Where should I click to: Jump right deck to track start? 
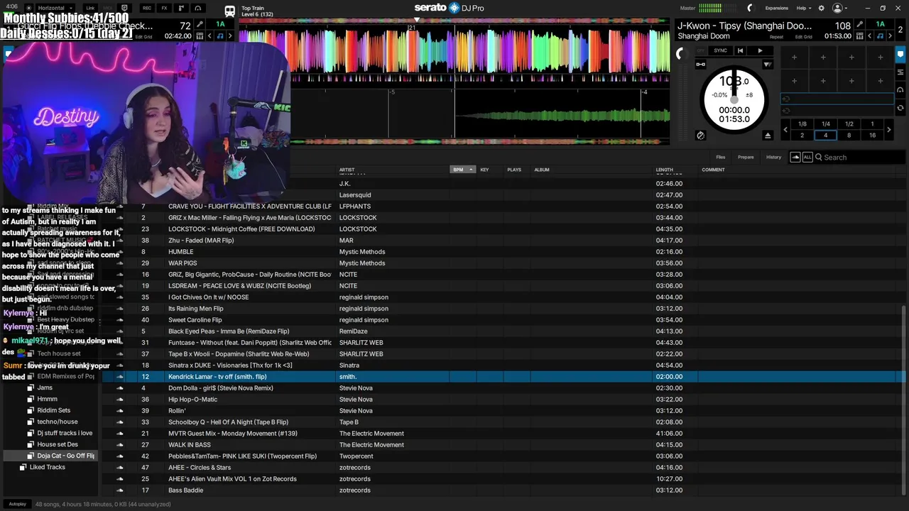click(x=740, y=50)
